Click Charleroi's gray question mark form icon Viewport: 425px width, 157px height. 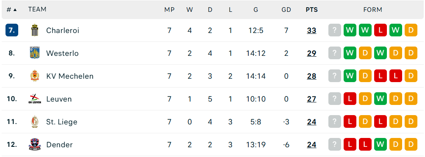[x=335, y=30]
